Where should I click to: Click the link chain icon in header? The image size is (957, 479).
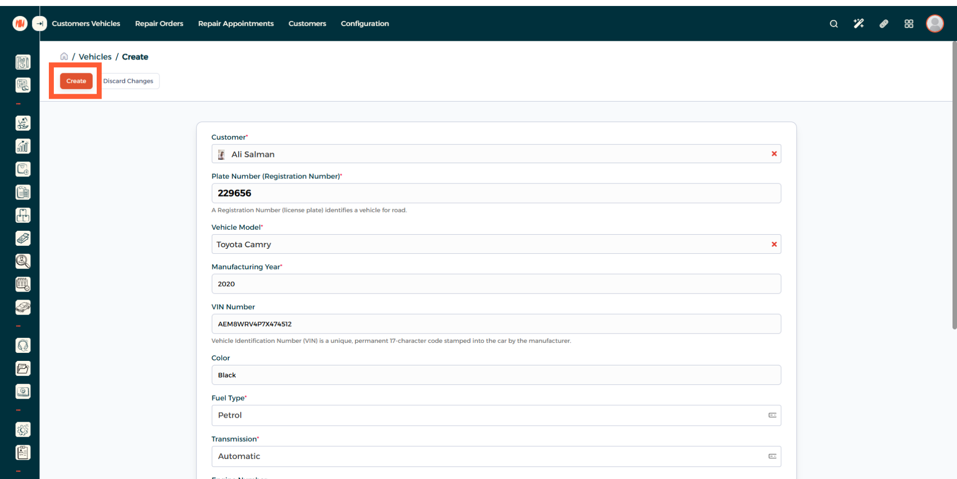click(884, 23)
